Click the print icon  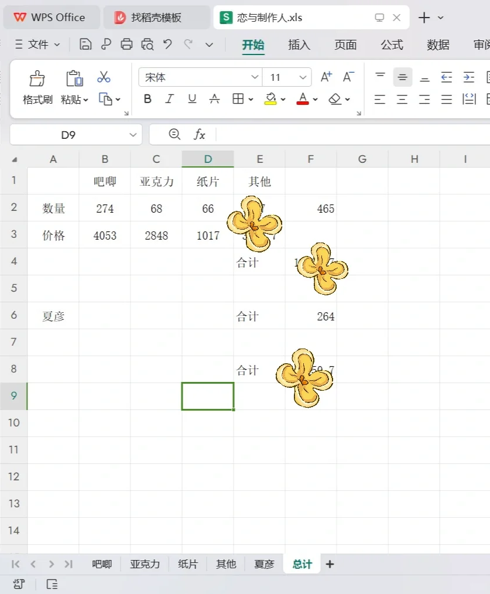[127, 44]
